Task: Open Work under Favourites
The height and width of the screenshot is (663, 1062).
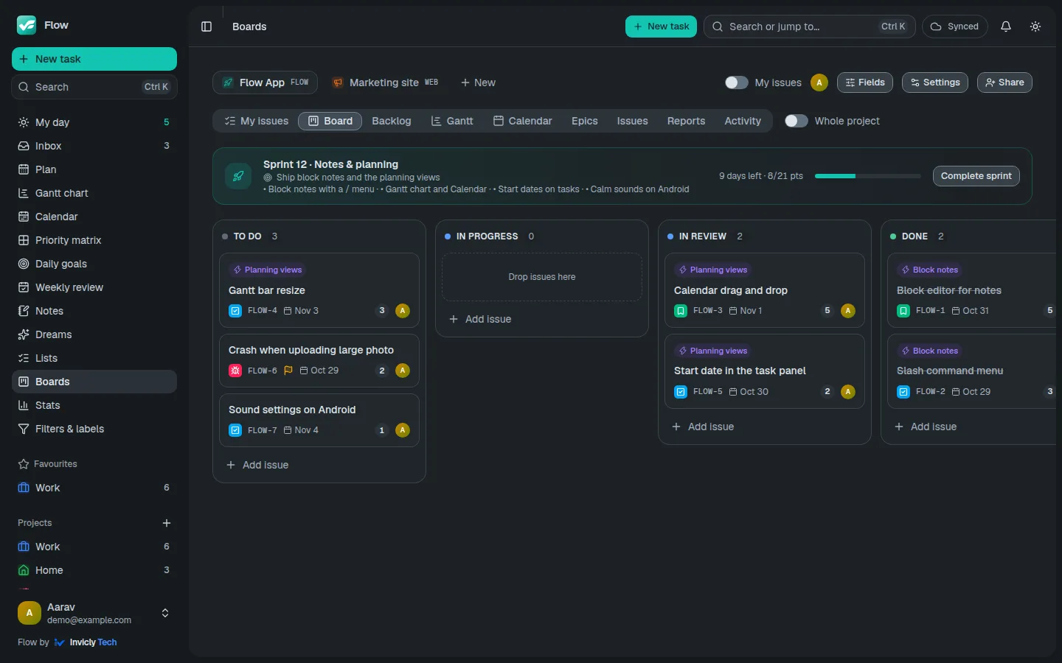Action: [94, 488]
